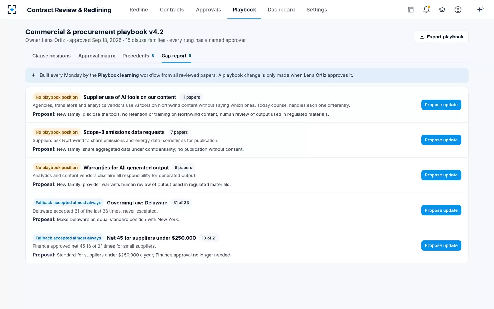Click Supplier use of AI tools title

click(130, 97)
